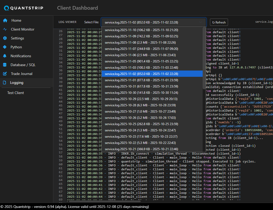This screenshot has width=273, height=210.
Task: Click the Python sidebar icon
Action: [5, 47]
